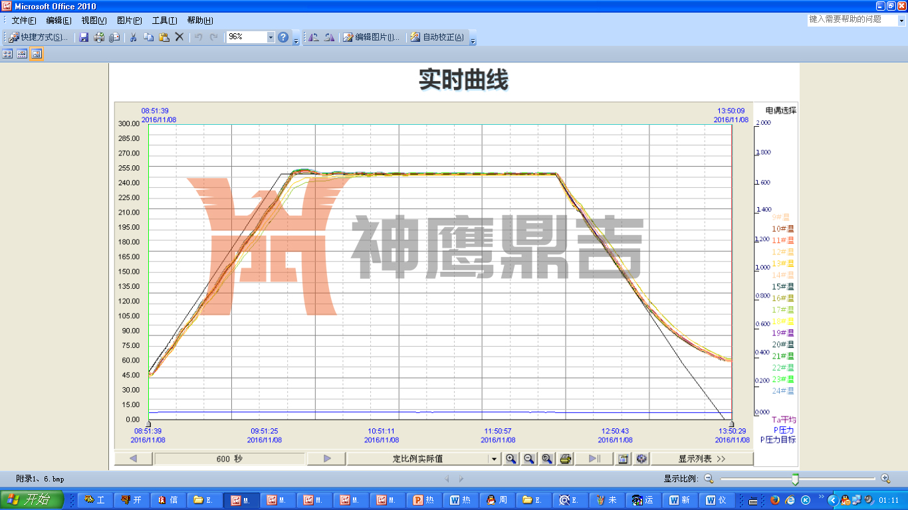Click the chart settings gear button
Screen dimensions: 908x510
tap(641, 458)
